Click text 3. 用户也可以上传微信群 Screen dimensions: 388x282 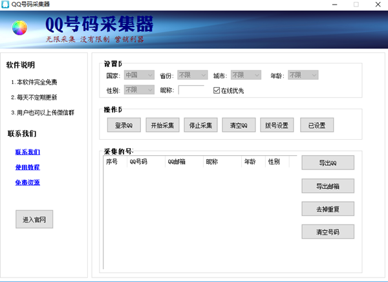coord(43,113)
